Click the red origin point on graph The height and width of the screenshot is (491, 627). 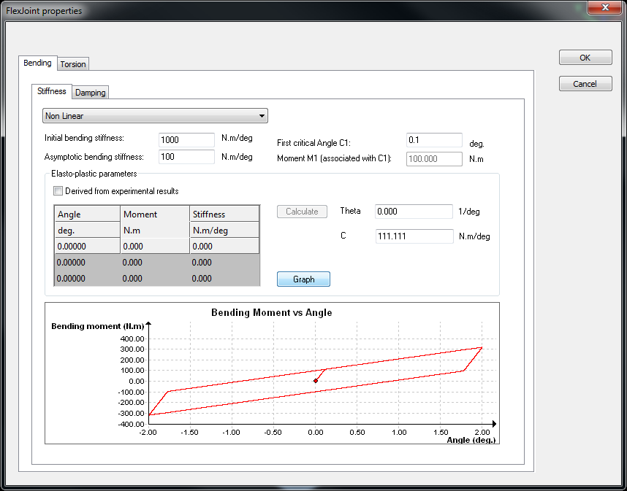pyautogui.click(x=316, y=381)
